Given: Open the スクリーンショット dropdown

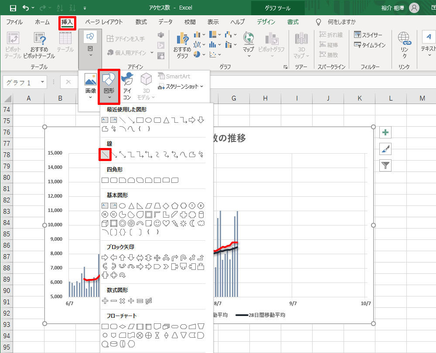Looking at the screenshot, I should click(x=181, y=87).
